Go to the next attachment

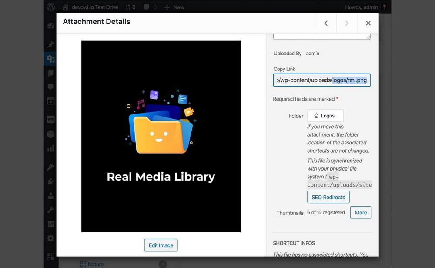[x=347, y=23]
